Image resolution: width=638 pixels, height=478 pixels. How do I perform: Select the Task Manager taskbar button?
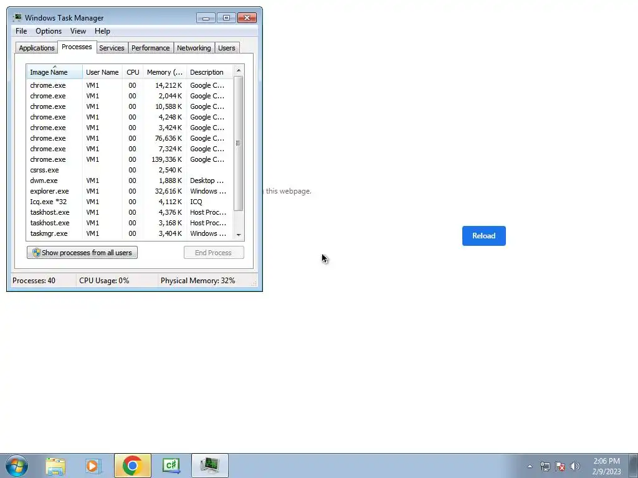click(209, 466)
